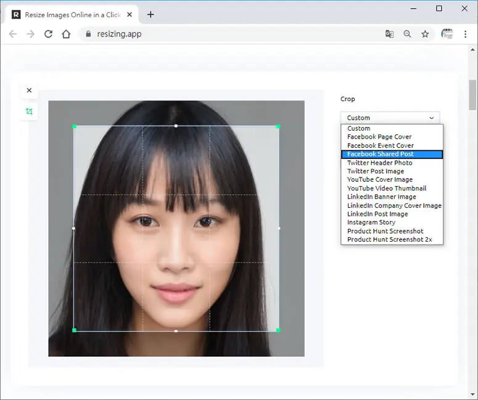Click the top-right green crop corner handle

click(x=278, y=126)
